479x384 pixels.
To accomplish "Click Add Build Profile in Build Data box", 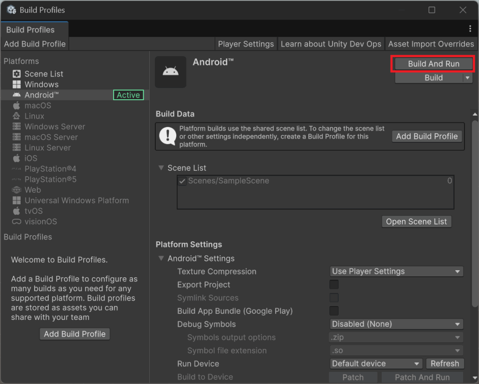I will (x=427, y=136).
